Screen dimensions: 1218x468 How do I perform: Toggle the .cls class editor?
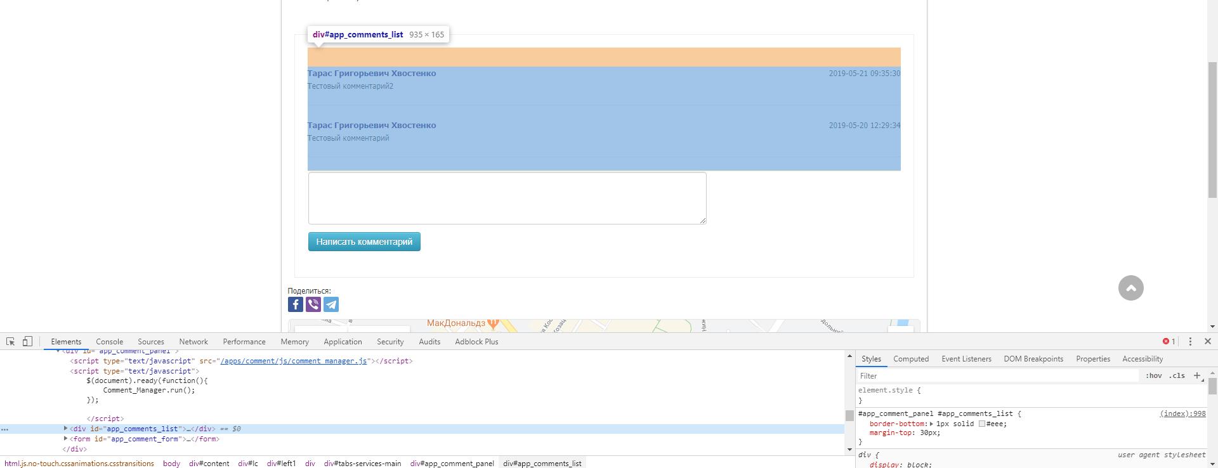1177,375
